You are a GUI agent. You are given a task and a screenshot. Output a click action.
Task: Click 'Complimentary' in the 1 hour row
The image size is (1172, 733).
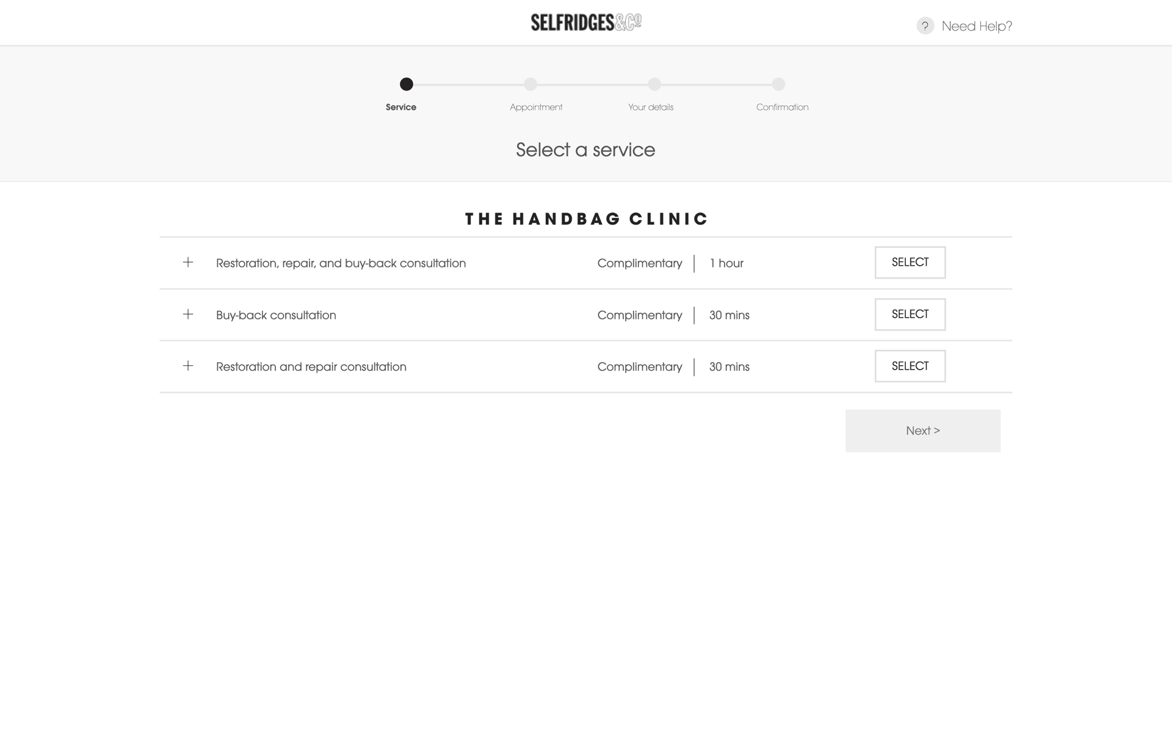tap(640, 264)
